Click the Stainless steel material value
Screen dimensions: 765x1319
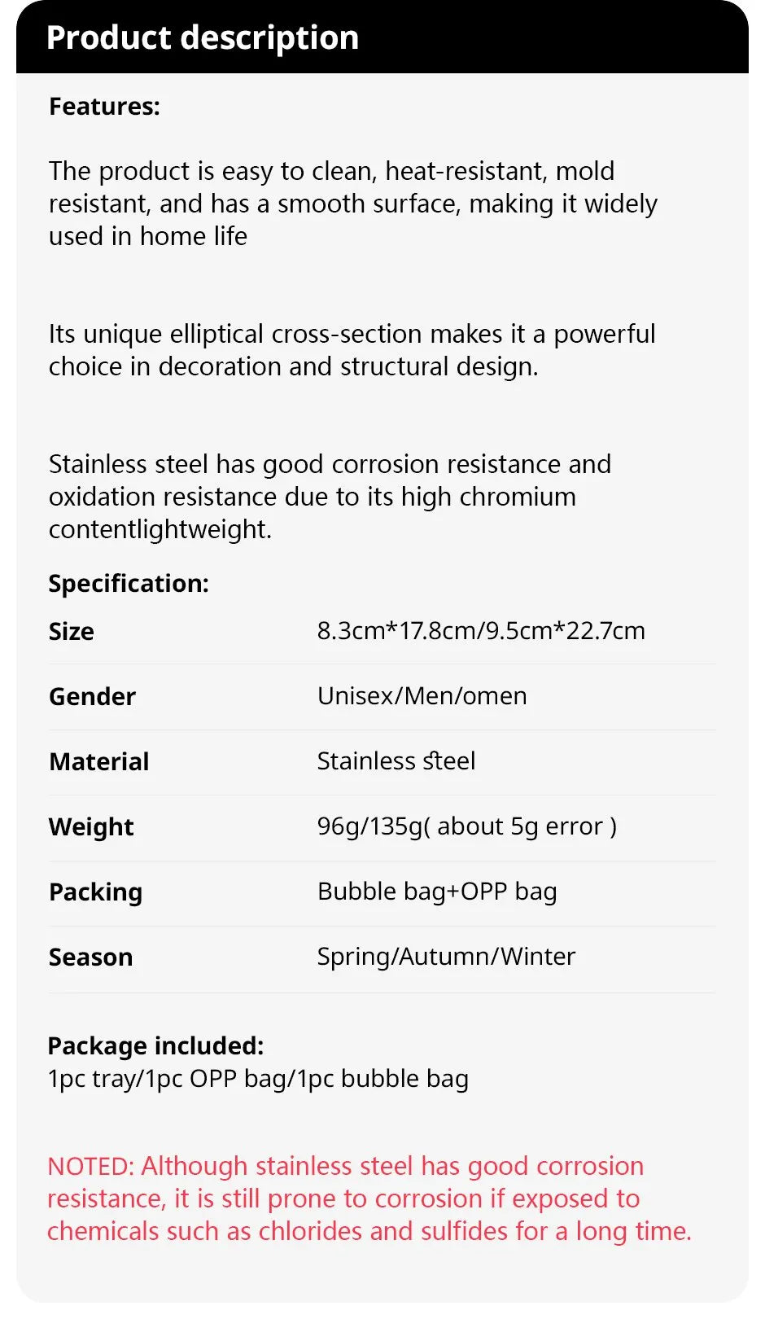pyautogui.click(x=396, y=761)
